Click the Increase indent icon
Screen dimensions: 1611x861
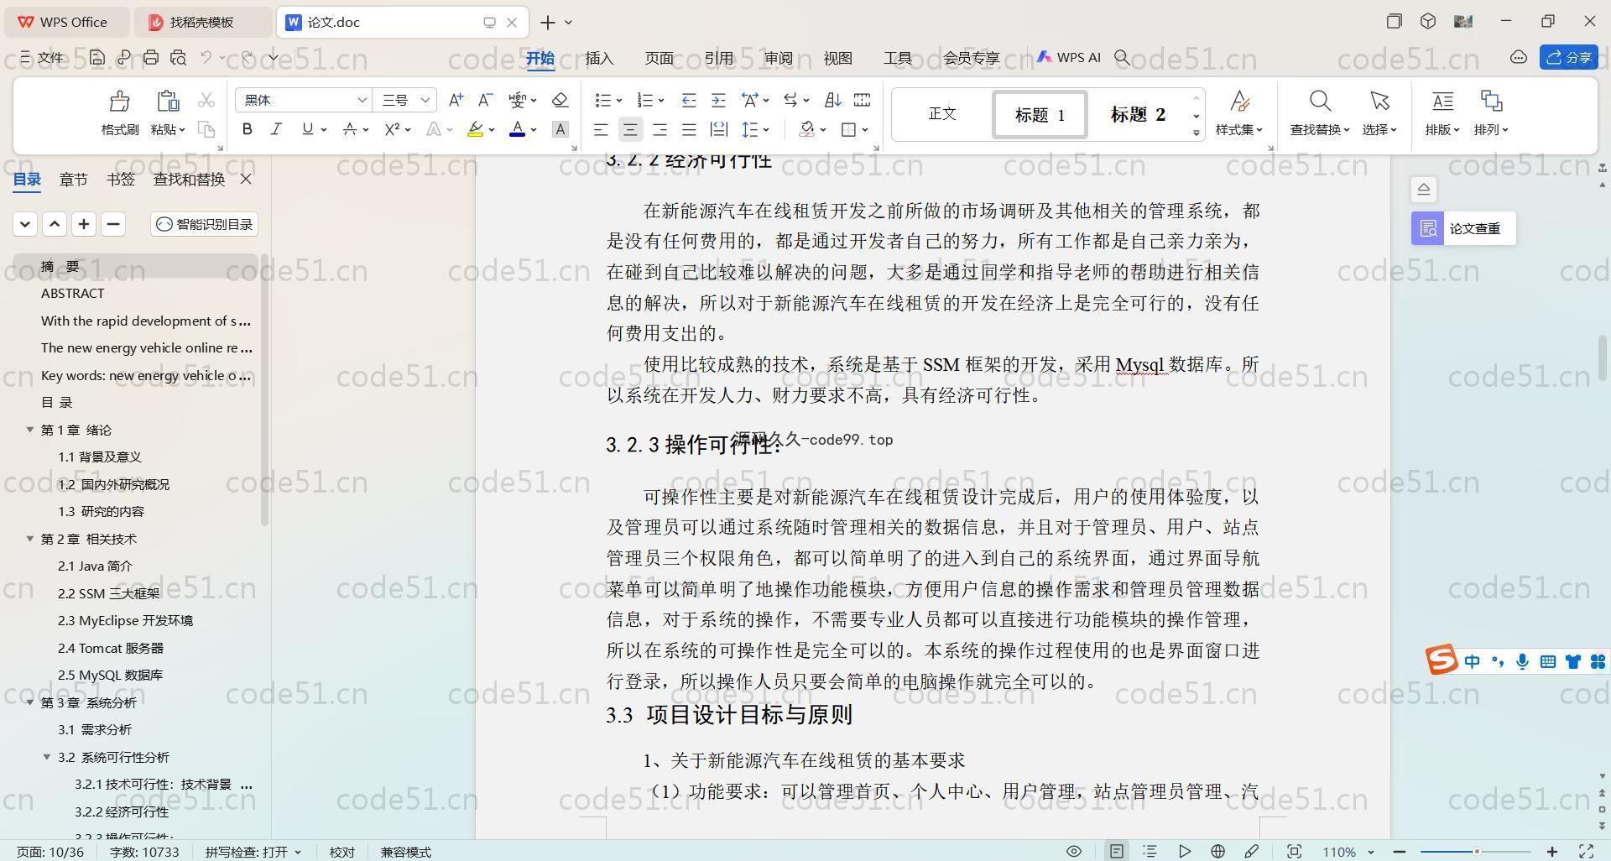click(718, 100)
